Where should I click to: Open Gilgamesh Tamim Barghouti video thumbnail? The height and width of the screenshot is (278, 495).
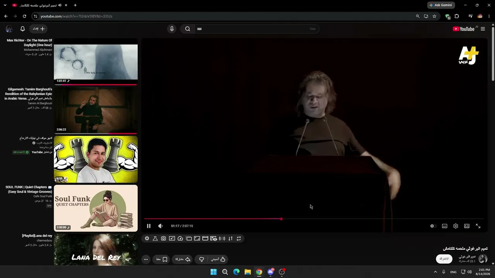(96, 110)
